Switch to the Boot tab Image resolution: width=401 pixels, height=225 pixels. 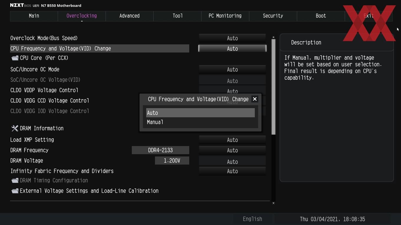click(321, 16)
